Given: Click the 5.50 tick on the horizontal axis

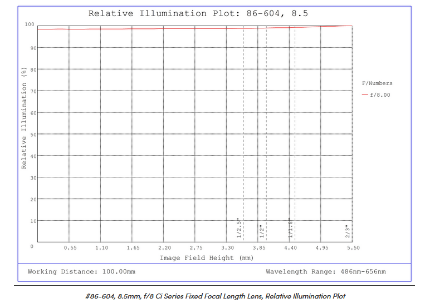Looking at the screenshot, I should (x=353, y=247).
